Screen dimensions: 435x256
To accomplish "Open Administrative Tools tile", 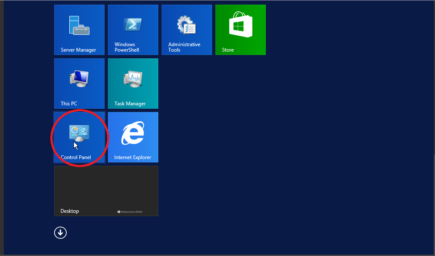I will point(187,30).
